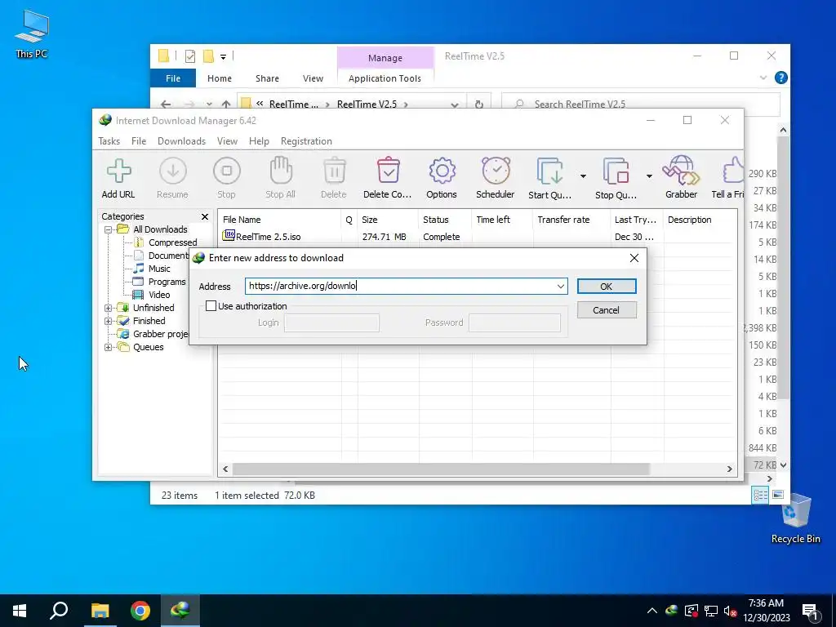Expand the Explorer ribbon chevron

tap(763, 78)
